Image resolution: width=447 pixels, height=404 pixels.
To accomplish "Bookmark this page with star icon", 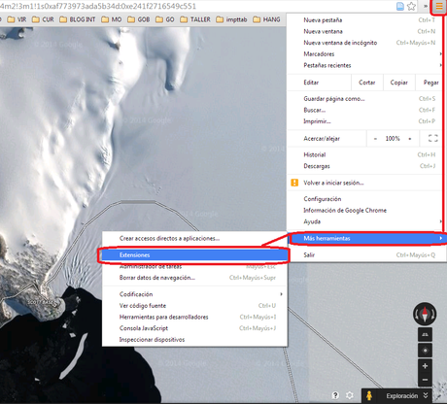I will 411,6.
